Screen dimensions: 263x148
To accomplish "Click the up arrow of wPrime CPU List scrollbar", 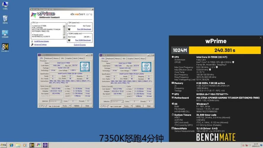I will [64, 26].
